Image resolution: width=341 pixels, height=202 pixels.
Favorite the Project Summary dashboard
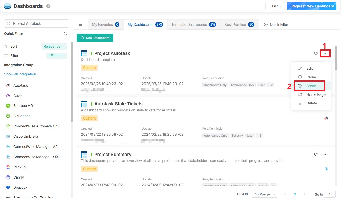tap(316, 155)
